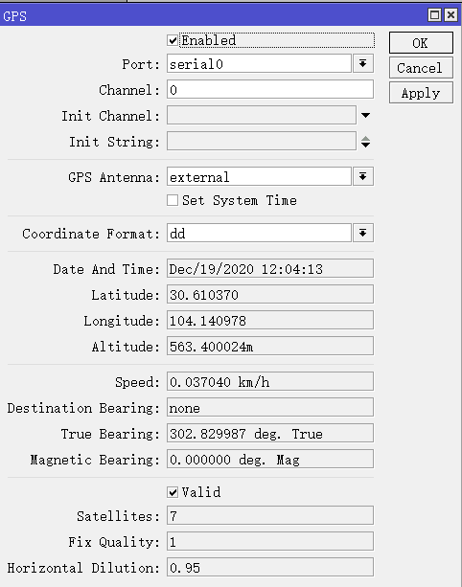Select the Latitude value field
The image size is (462, 587).
pos(270,295)
